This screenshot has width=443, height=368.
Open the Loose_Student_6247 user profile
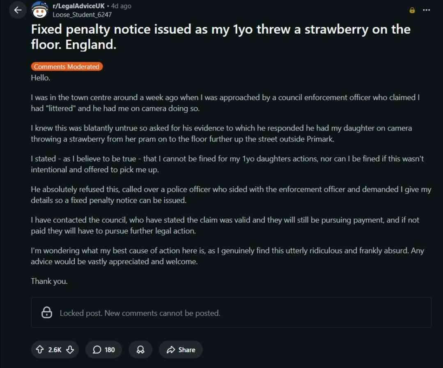(x=82, y=15)
